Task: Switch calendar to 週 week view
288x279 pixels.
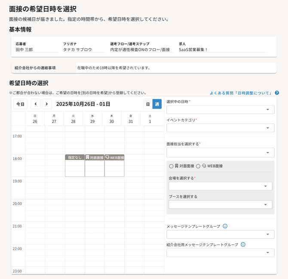Action: pos(157,104)
